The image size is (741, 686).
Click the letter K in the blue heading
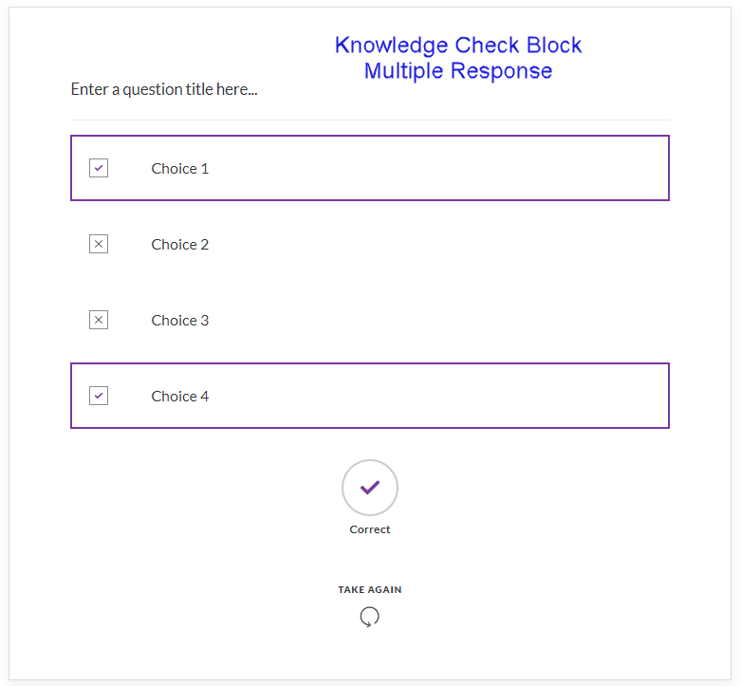(343, 46)
